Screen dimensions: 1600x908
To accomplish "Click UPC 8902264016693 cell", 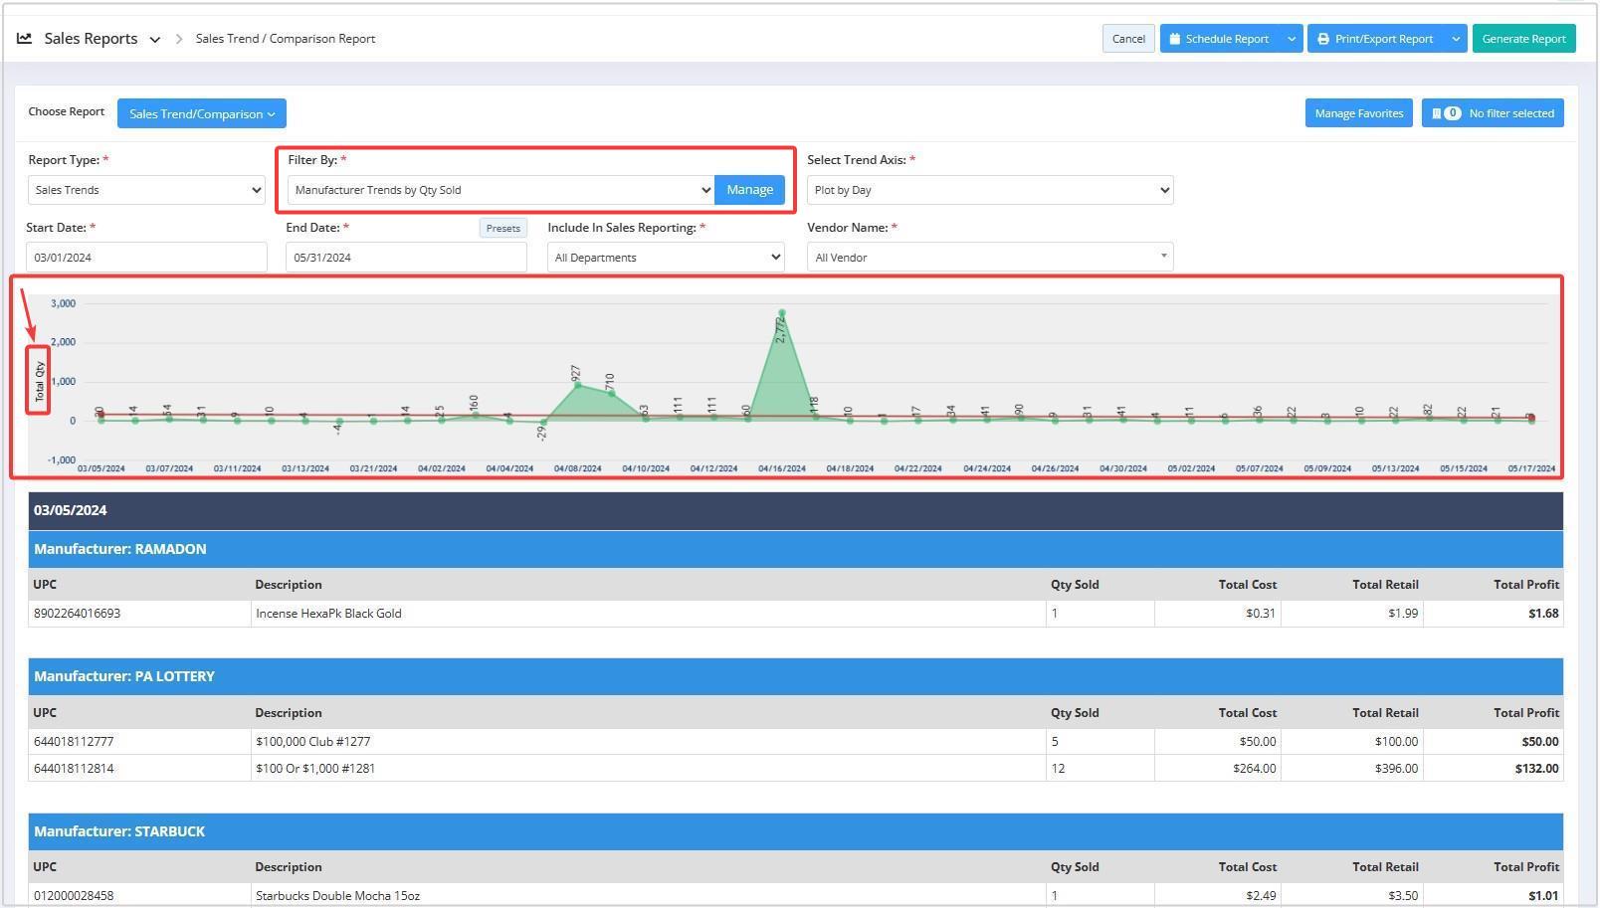I will coord(139,614).
